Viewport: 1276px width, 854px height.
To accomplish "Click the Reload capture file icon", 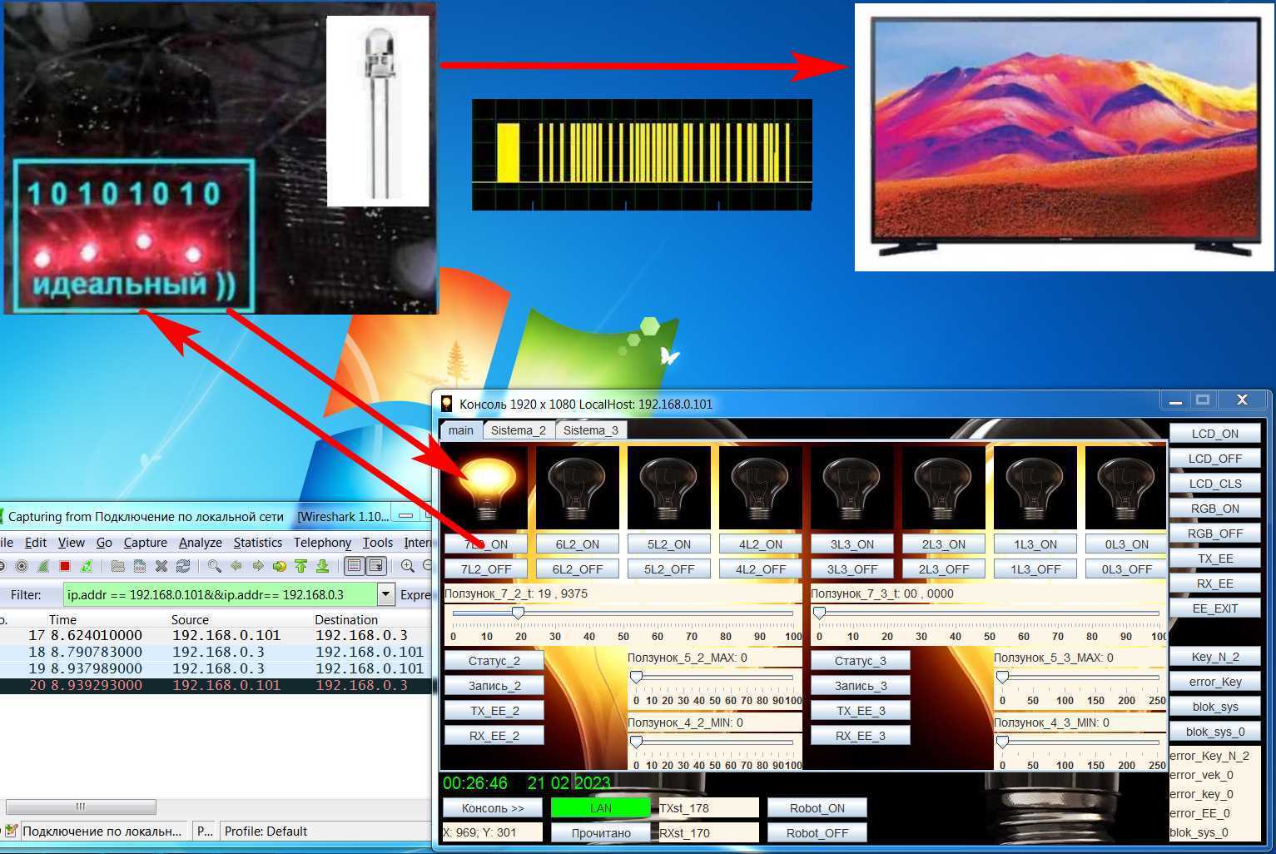I will [x=183, y=566].
